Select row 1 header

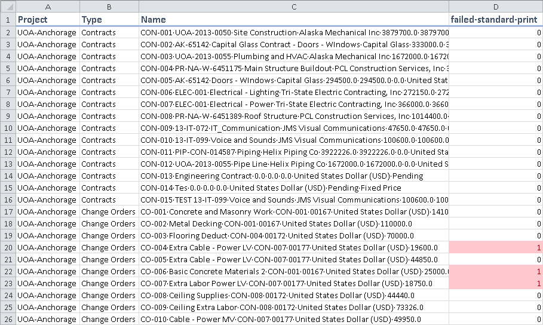click(x=8, y=19)
